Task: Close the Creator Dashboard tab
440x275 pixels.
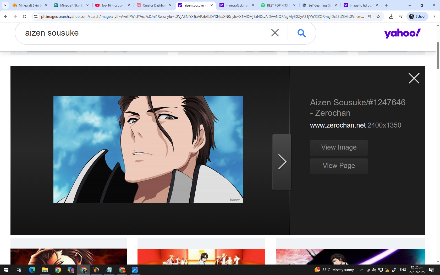Action: point(170,5)
